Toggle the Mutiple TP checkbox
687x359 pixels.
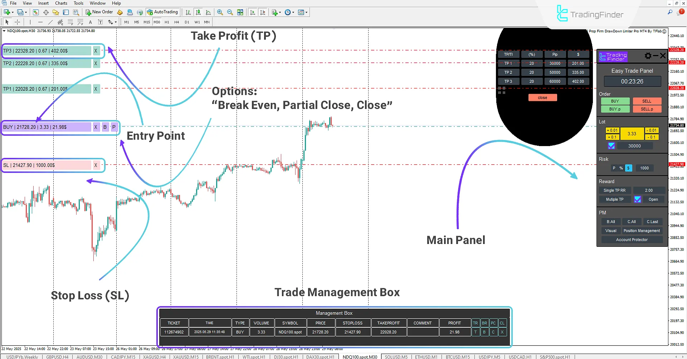[x=638, y=199]
